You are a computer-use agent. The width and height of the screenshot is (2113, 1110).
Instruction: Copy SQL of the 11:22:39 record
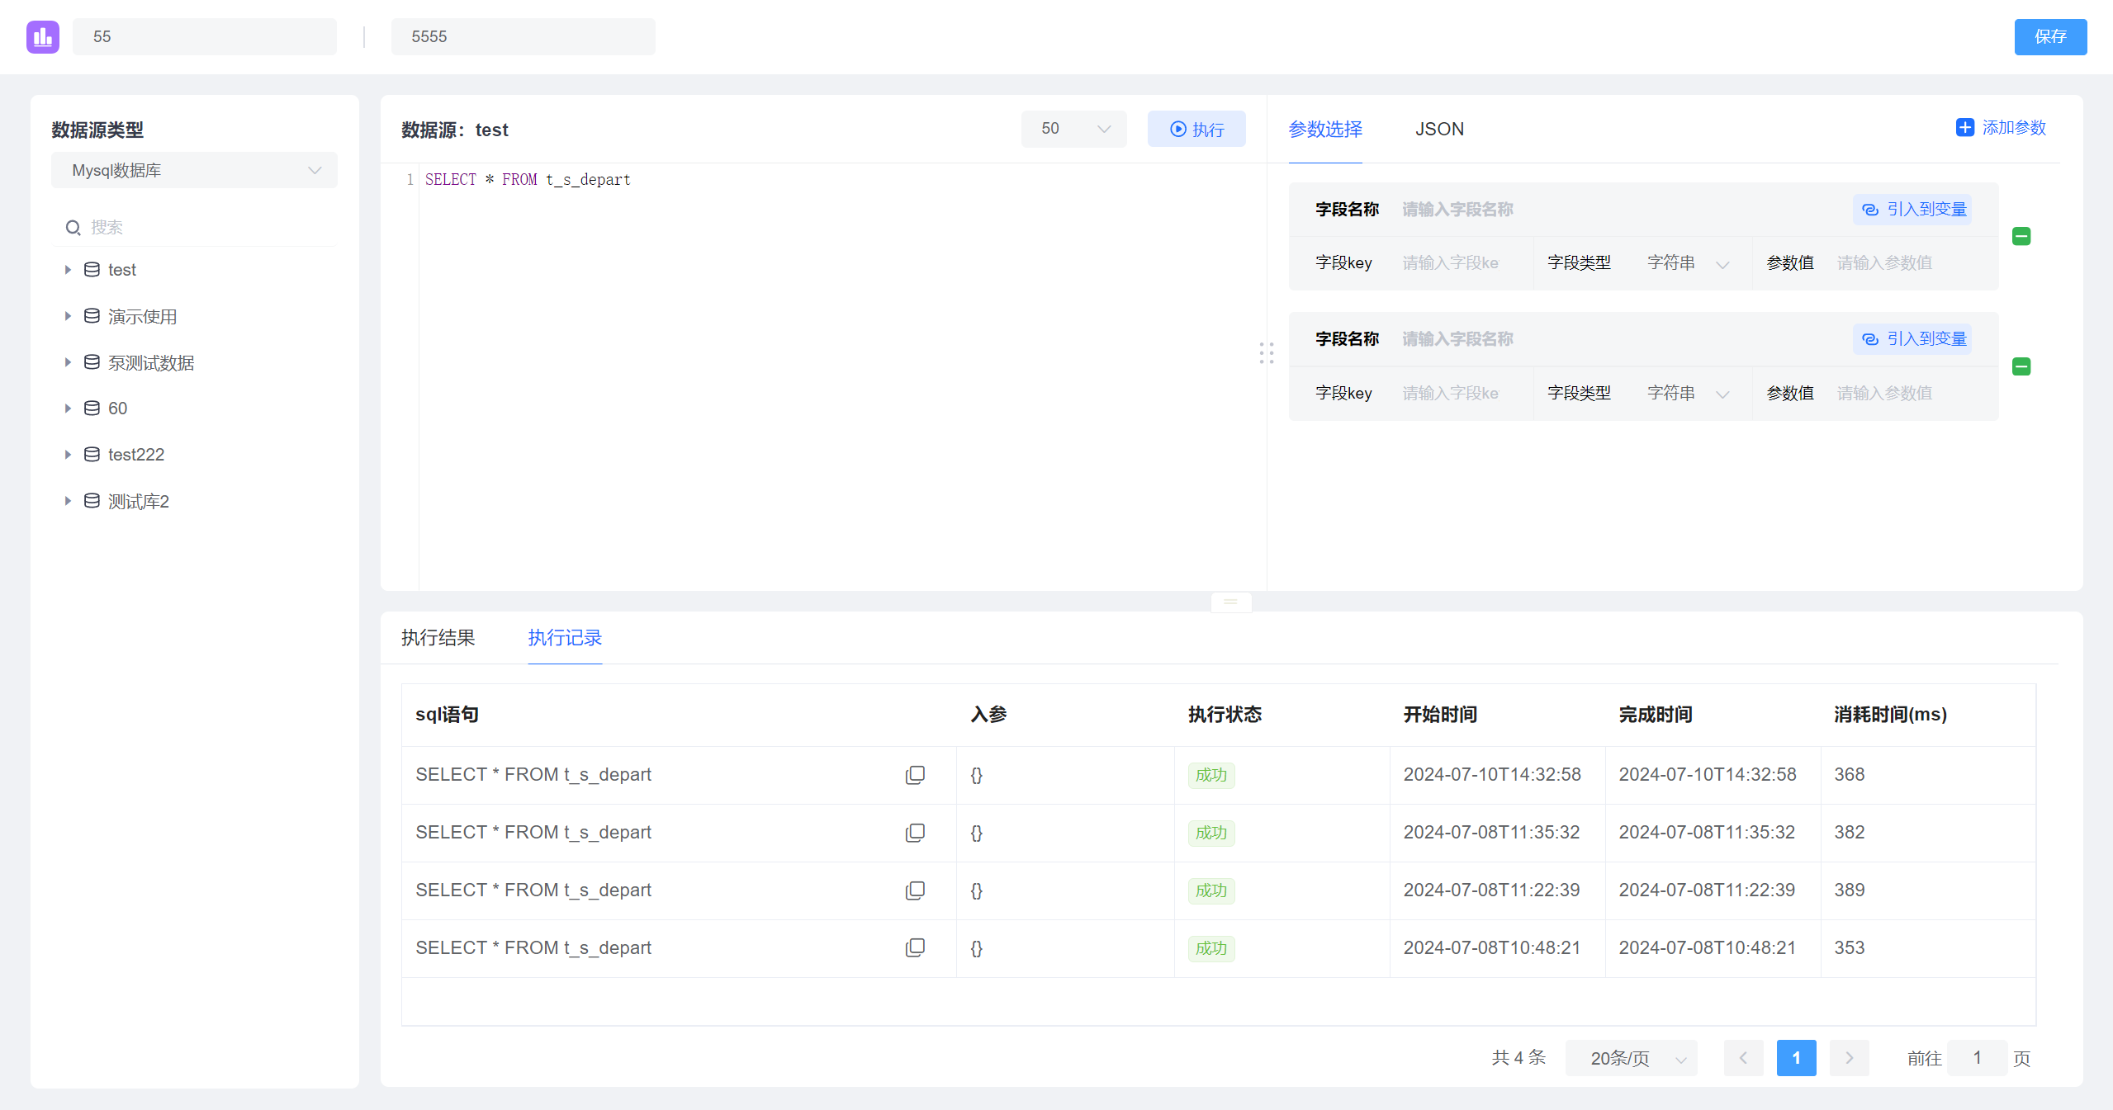(x=915, y=890)
